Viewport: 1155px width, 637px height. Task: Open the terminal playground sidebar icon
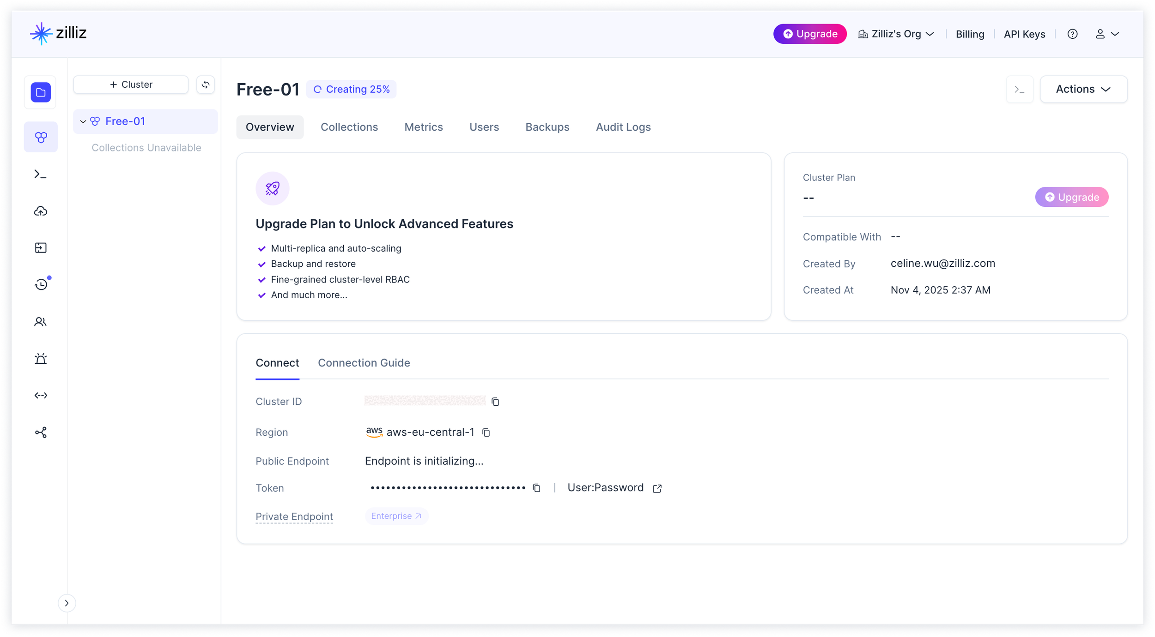[41, 174]
